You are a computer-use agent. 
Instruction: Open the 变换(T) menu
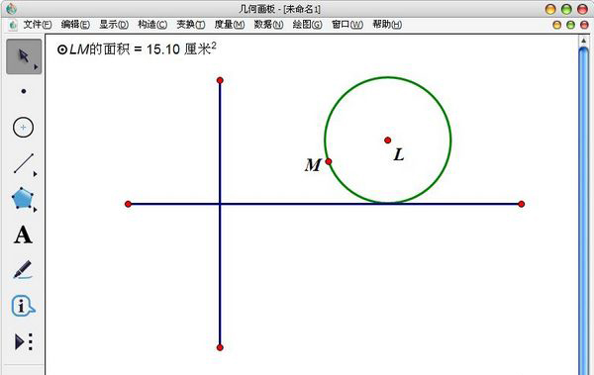(x=190, y=25)
